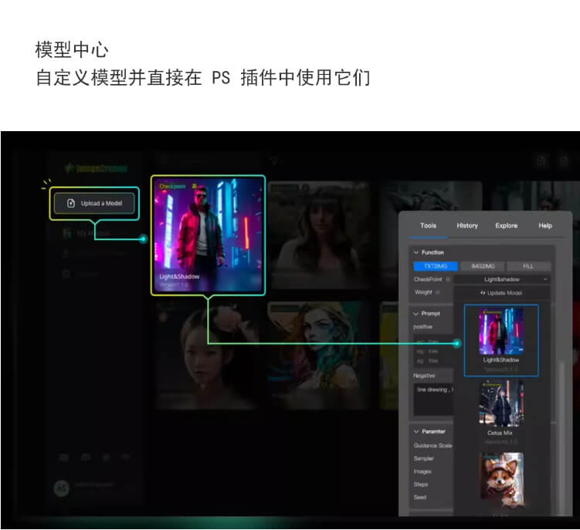Select the IMG2IMG function
The image size is (580, 530).
[483, 266]
